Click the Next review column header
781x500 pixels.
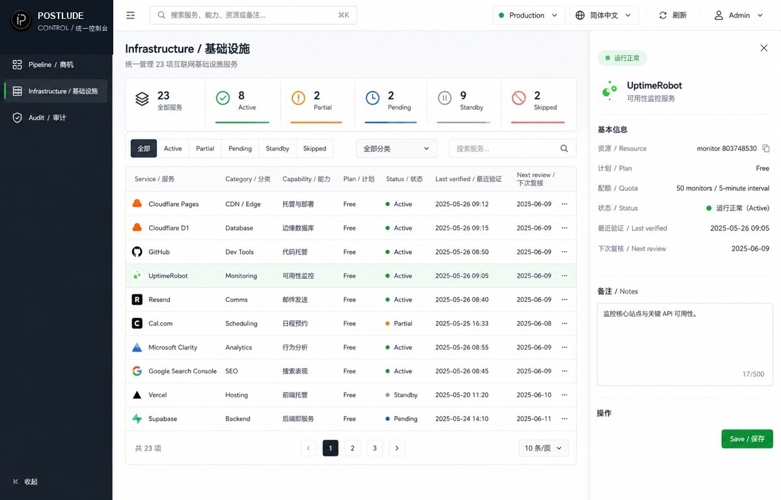(x=536, y=179)
